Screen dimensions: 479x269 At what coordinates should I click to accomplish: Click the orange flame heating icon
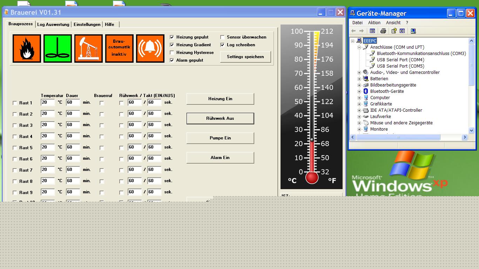coord(27,48)
